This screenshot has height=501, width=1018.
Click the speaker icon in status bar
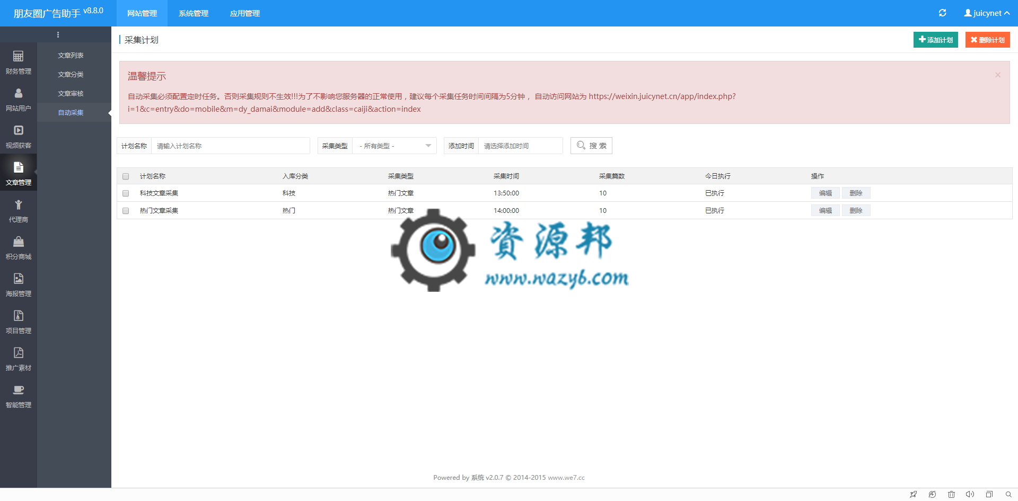click(x=970, y=495)
